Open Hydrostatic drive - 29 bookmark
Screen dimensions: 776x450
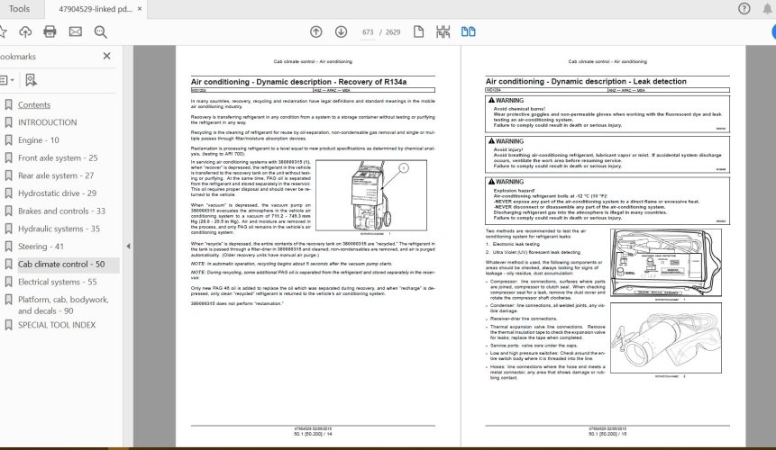[x=58, y=193]
